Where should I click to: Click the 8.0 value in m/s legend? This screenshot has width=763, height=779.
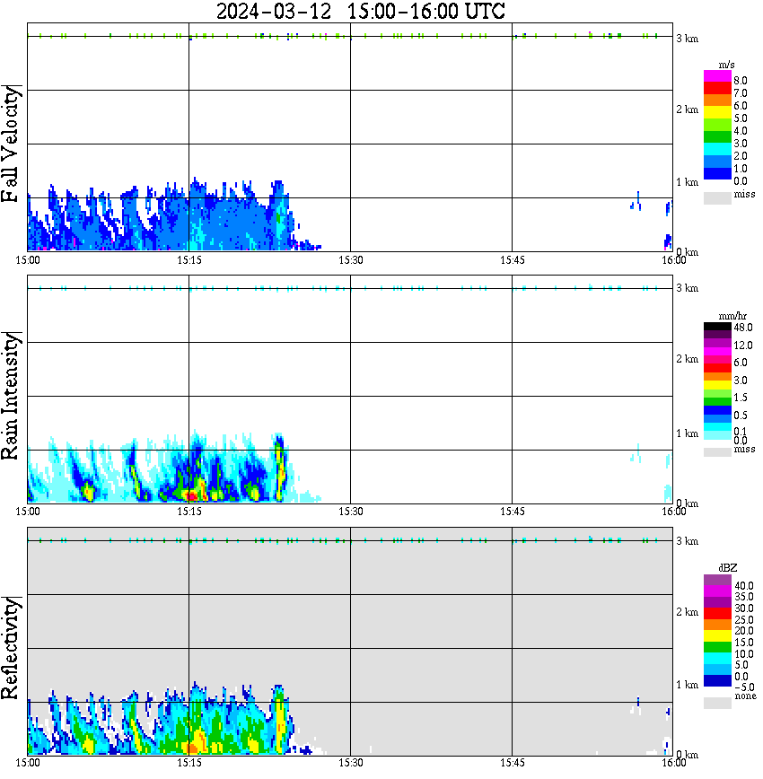[x=741, y=81]
